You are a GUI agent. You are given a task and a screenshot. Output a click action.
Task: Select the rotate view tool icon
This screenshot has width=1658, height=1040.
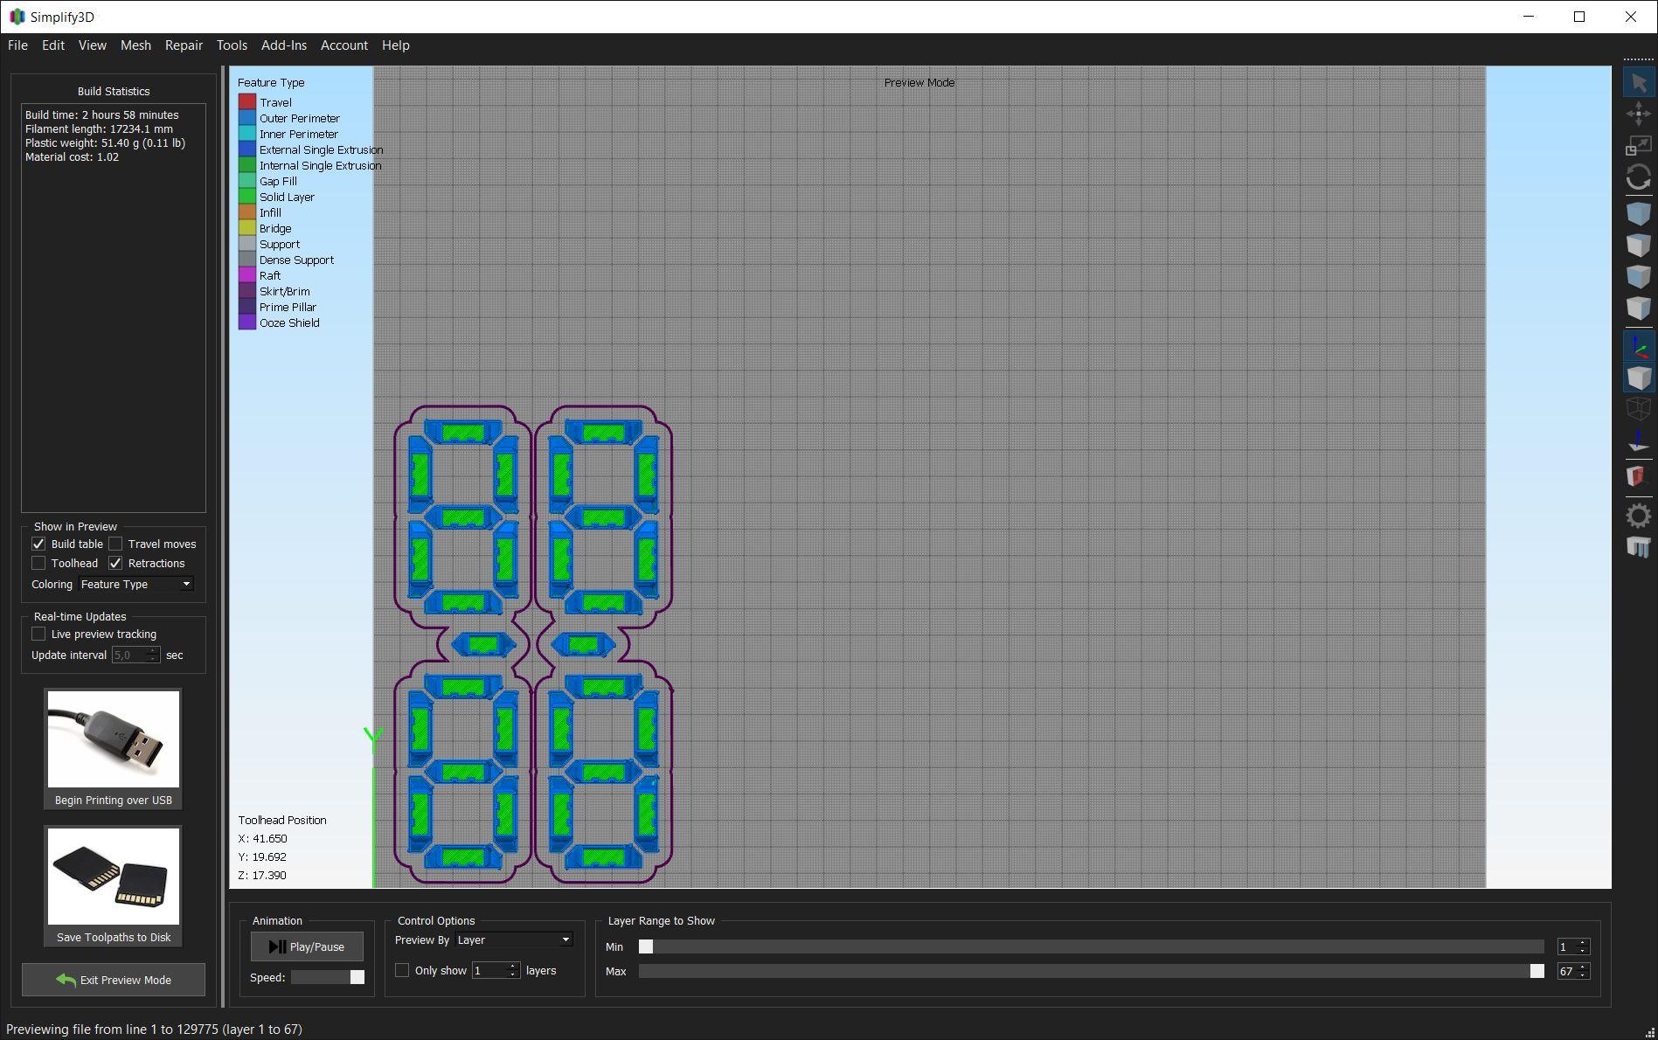[x=1638, y=177]
